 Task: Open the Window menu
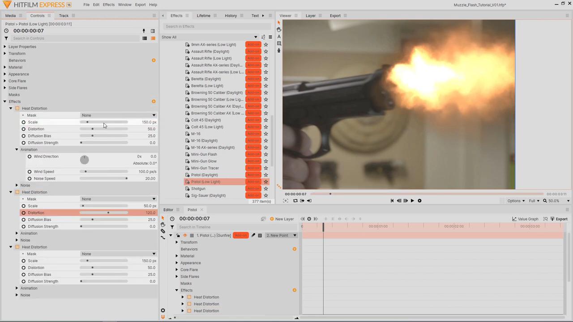[124, 4]
